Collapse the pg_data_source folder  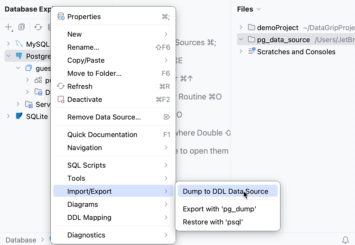241,39
